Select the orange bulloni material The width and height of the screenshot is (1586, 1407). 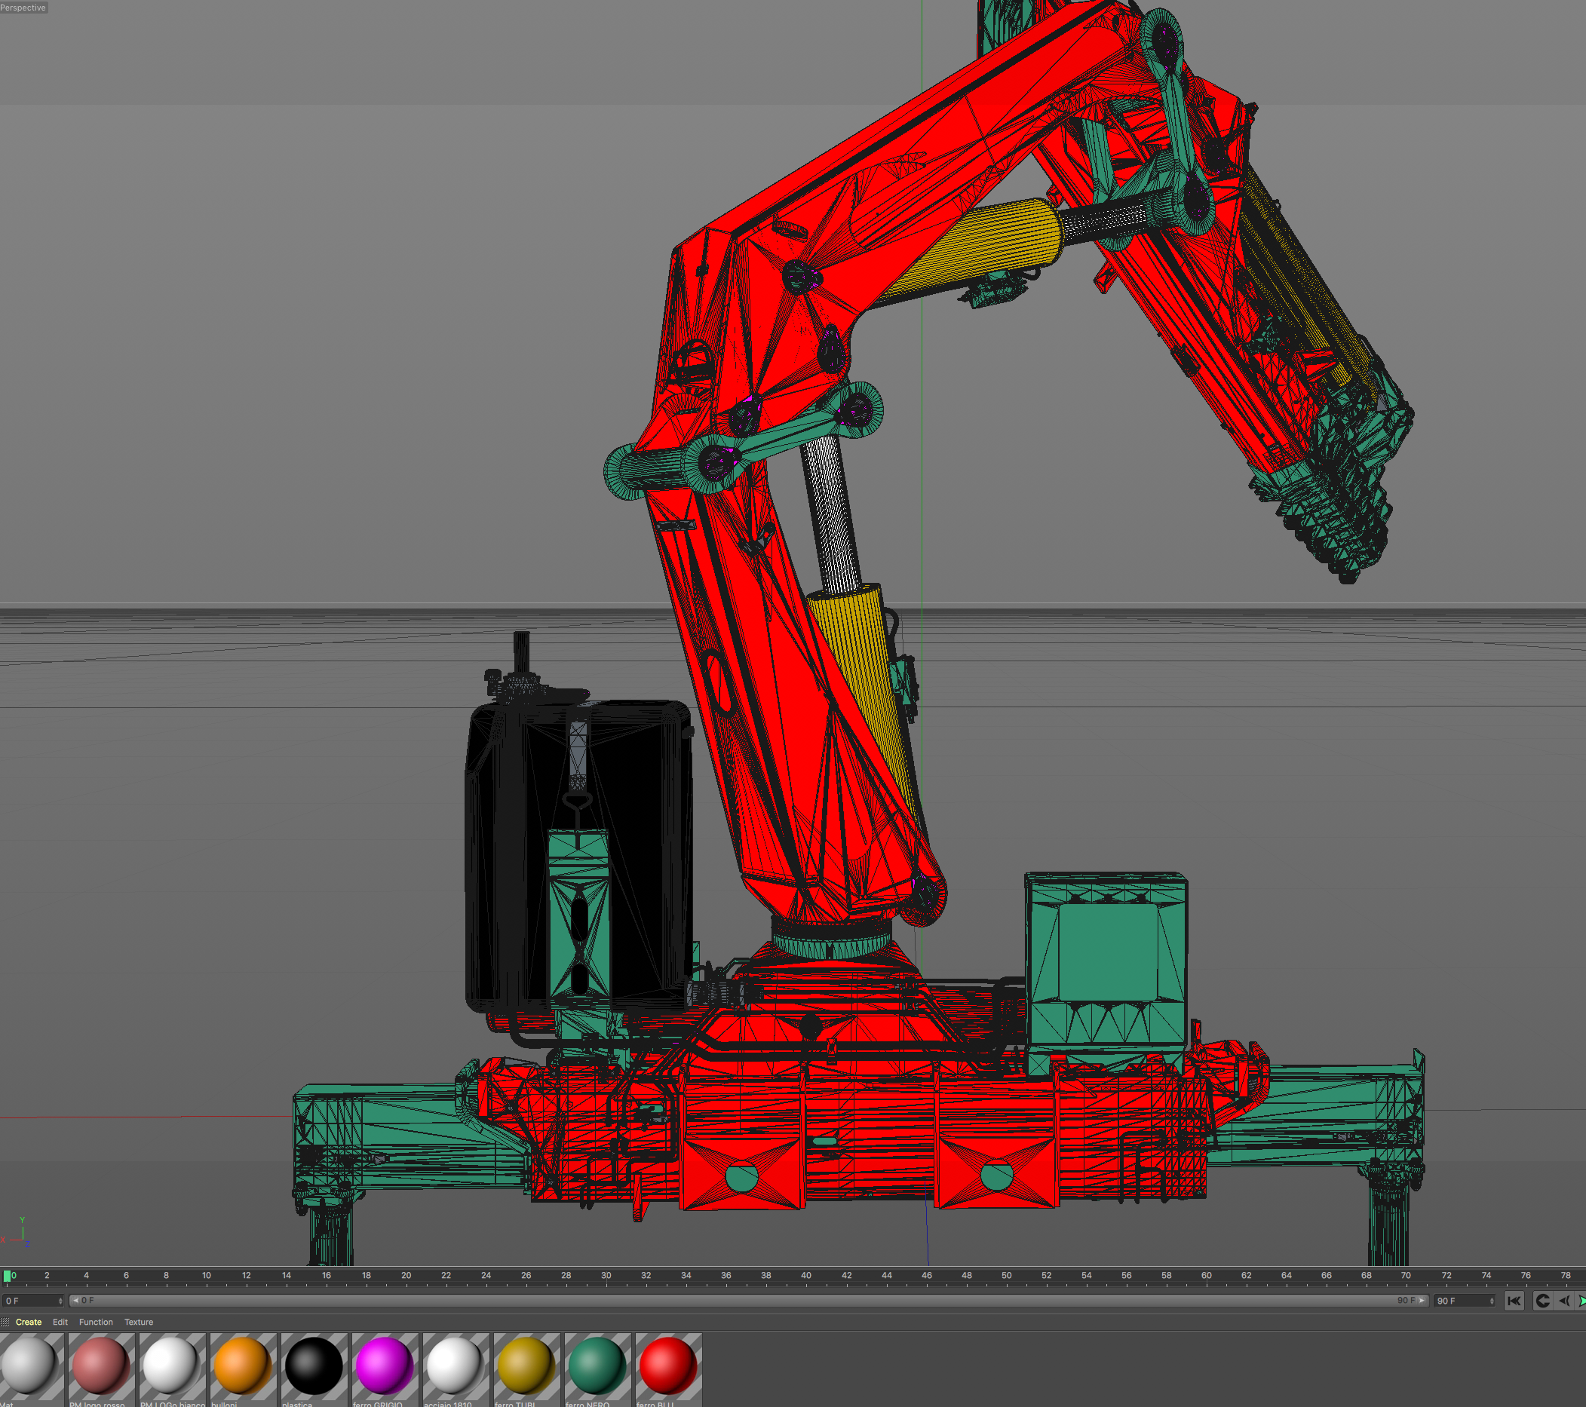point(243,1364)
